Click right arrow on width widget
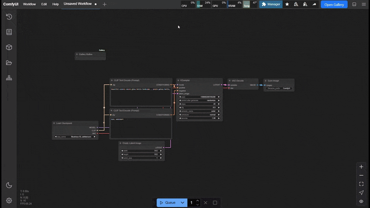 161,151
